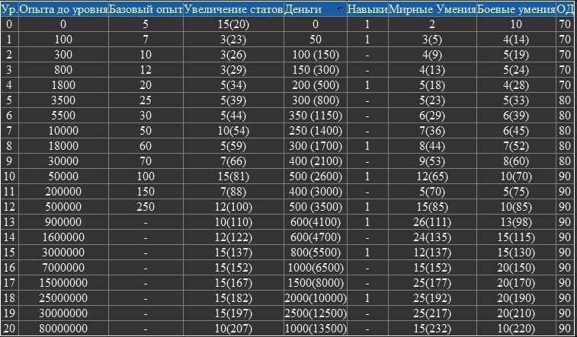Click the 'ОД' column header

coord(565,10)
